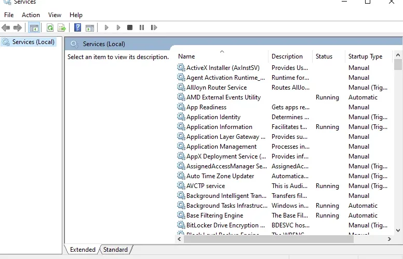This screenshot has width=403, height=259.
Task: Click the gear icon beside AllJoyn Router Service
Action: click(x=181, y=87)
